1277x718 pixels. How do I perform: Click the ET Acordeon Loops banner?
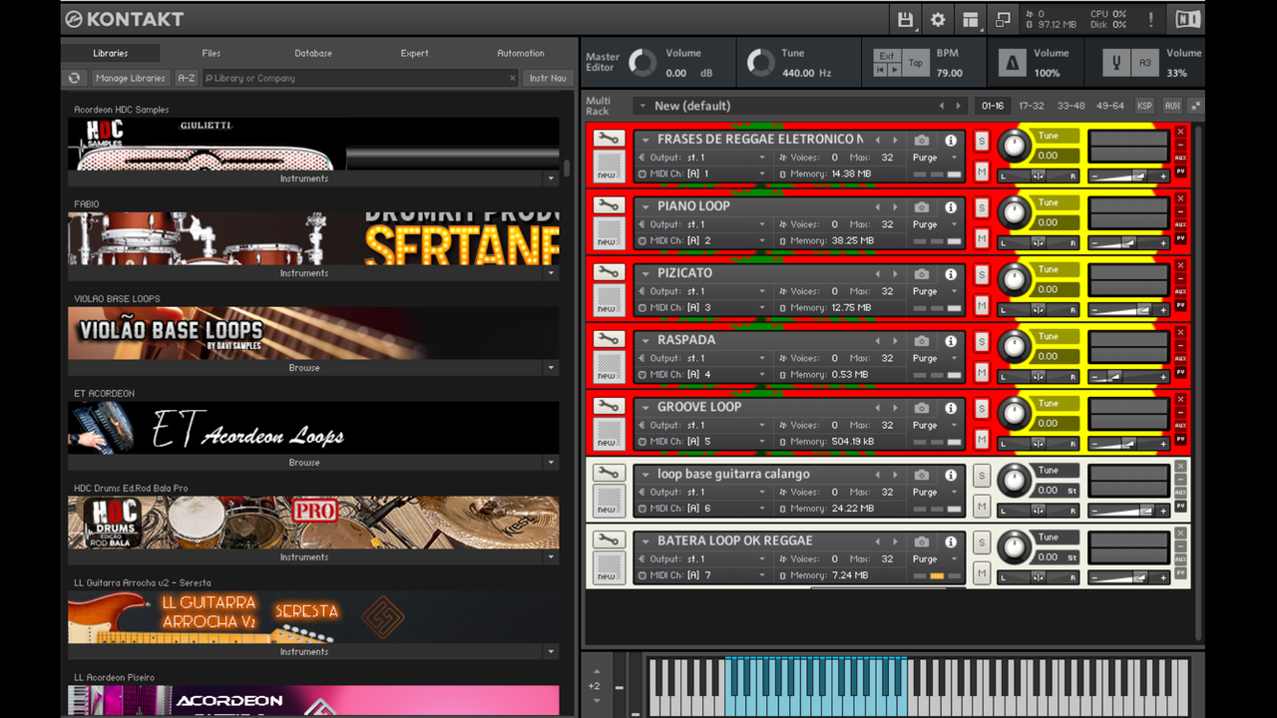pos(313,428)
